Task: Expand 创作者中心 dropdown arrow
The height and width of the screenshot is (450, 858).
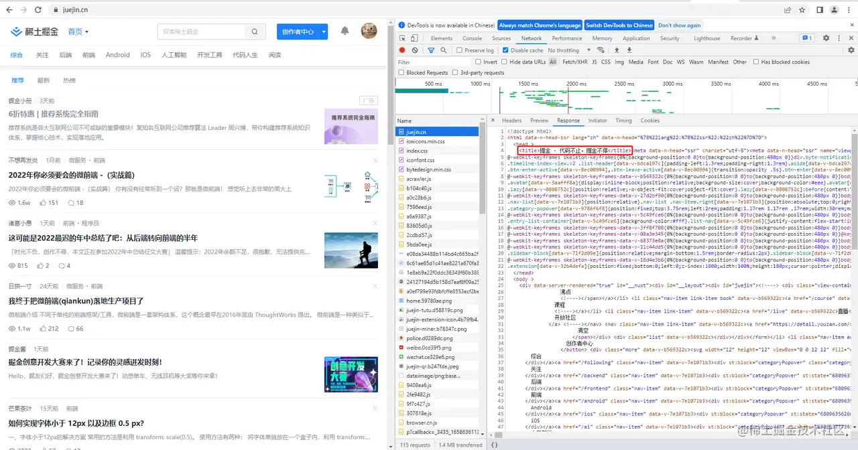Action: 324,31
